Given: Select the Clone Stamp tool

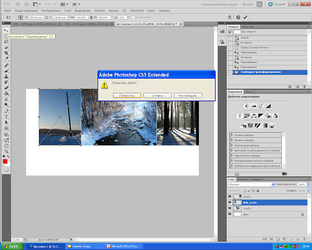Looking at the screenshot, I should (x=6, y=76).
